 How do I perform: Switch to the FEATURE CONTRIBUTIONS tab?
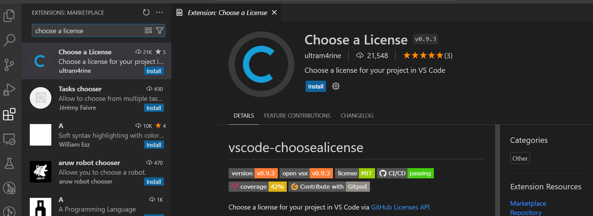297,116
